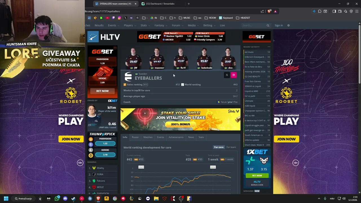361x203 pixels.
Task: Expand the Betting dropdown in HLTV nav
Action: pyautogui.click(x=209, y=25)
